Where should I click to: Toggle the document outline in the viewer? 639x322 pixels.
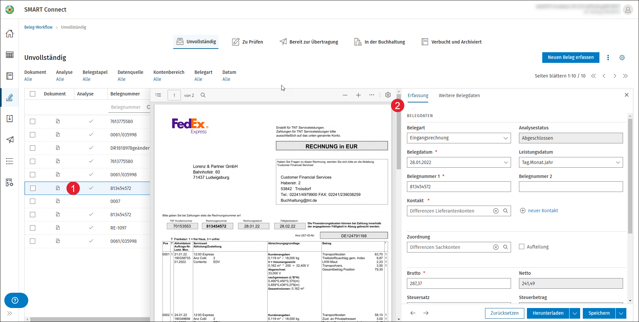point(158,95)
